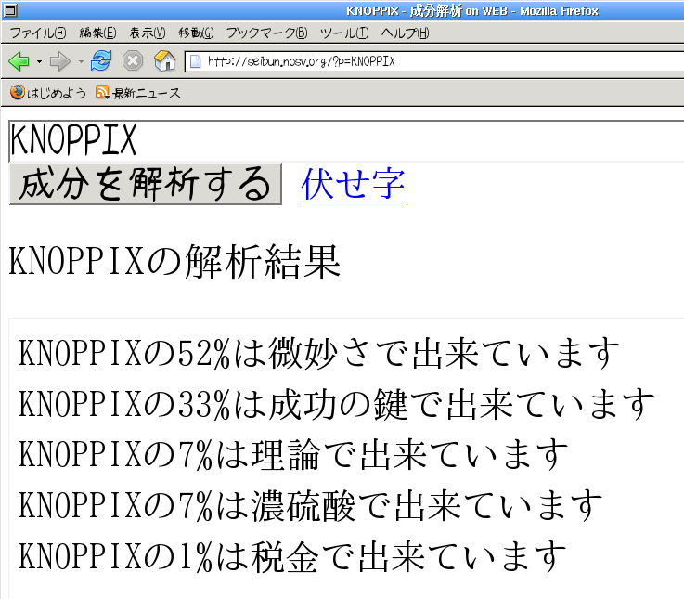Click the result line with 7%は理論
The image size is (684, 599).
pos(293,454)
